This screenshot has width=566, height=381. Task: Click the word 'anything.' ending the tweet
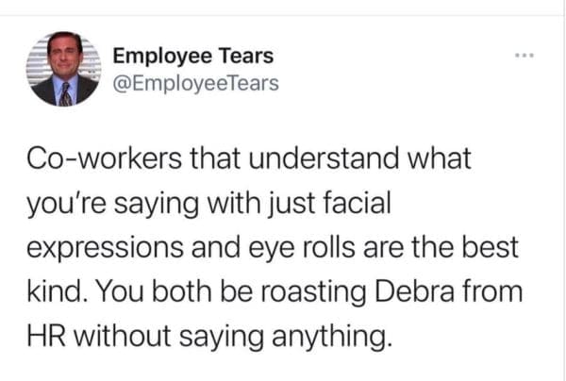coord(332,338)
